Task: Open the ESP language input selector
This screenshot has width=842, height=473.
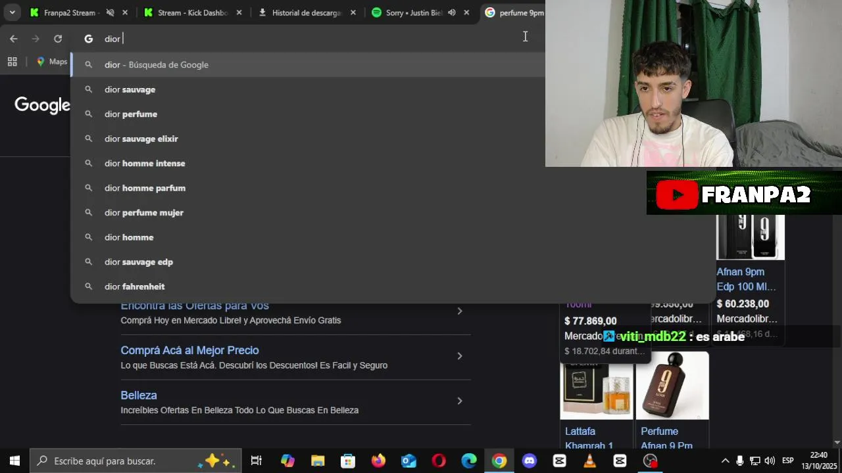Action: [787, 461]
